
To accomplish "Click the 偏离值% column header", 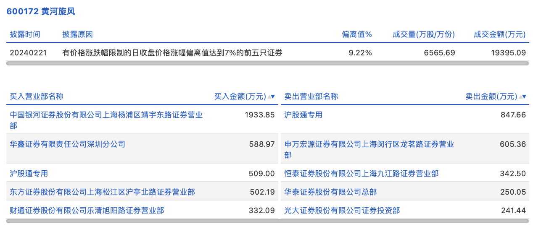I will (x=356, y=34).
